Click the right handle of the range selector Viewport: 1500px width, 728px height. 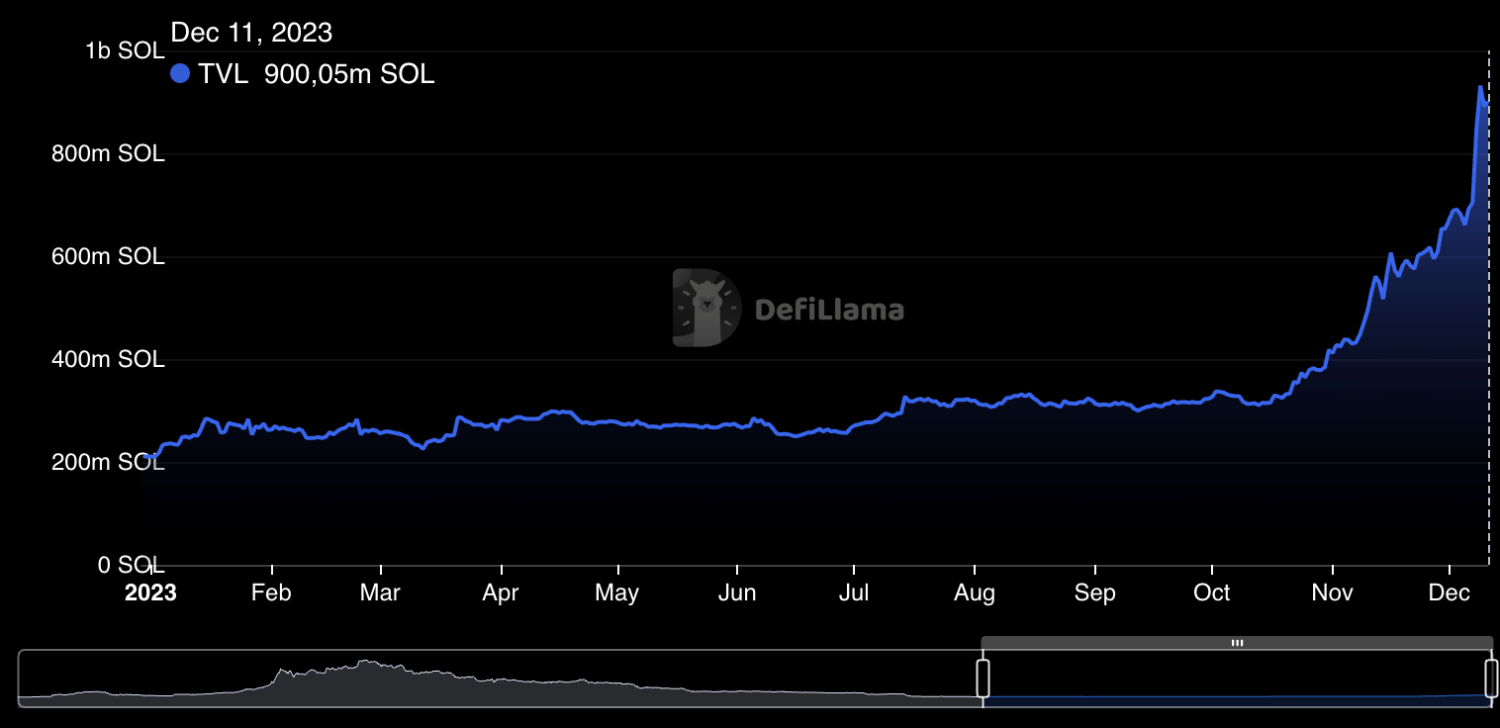coord(1491,679)
